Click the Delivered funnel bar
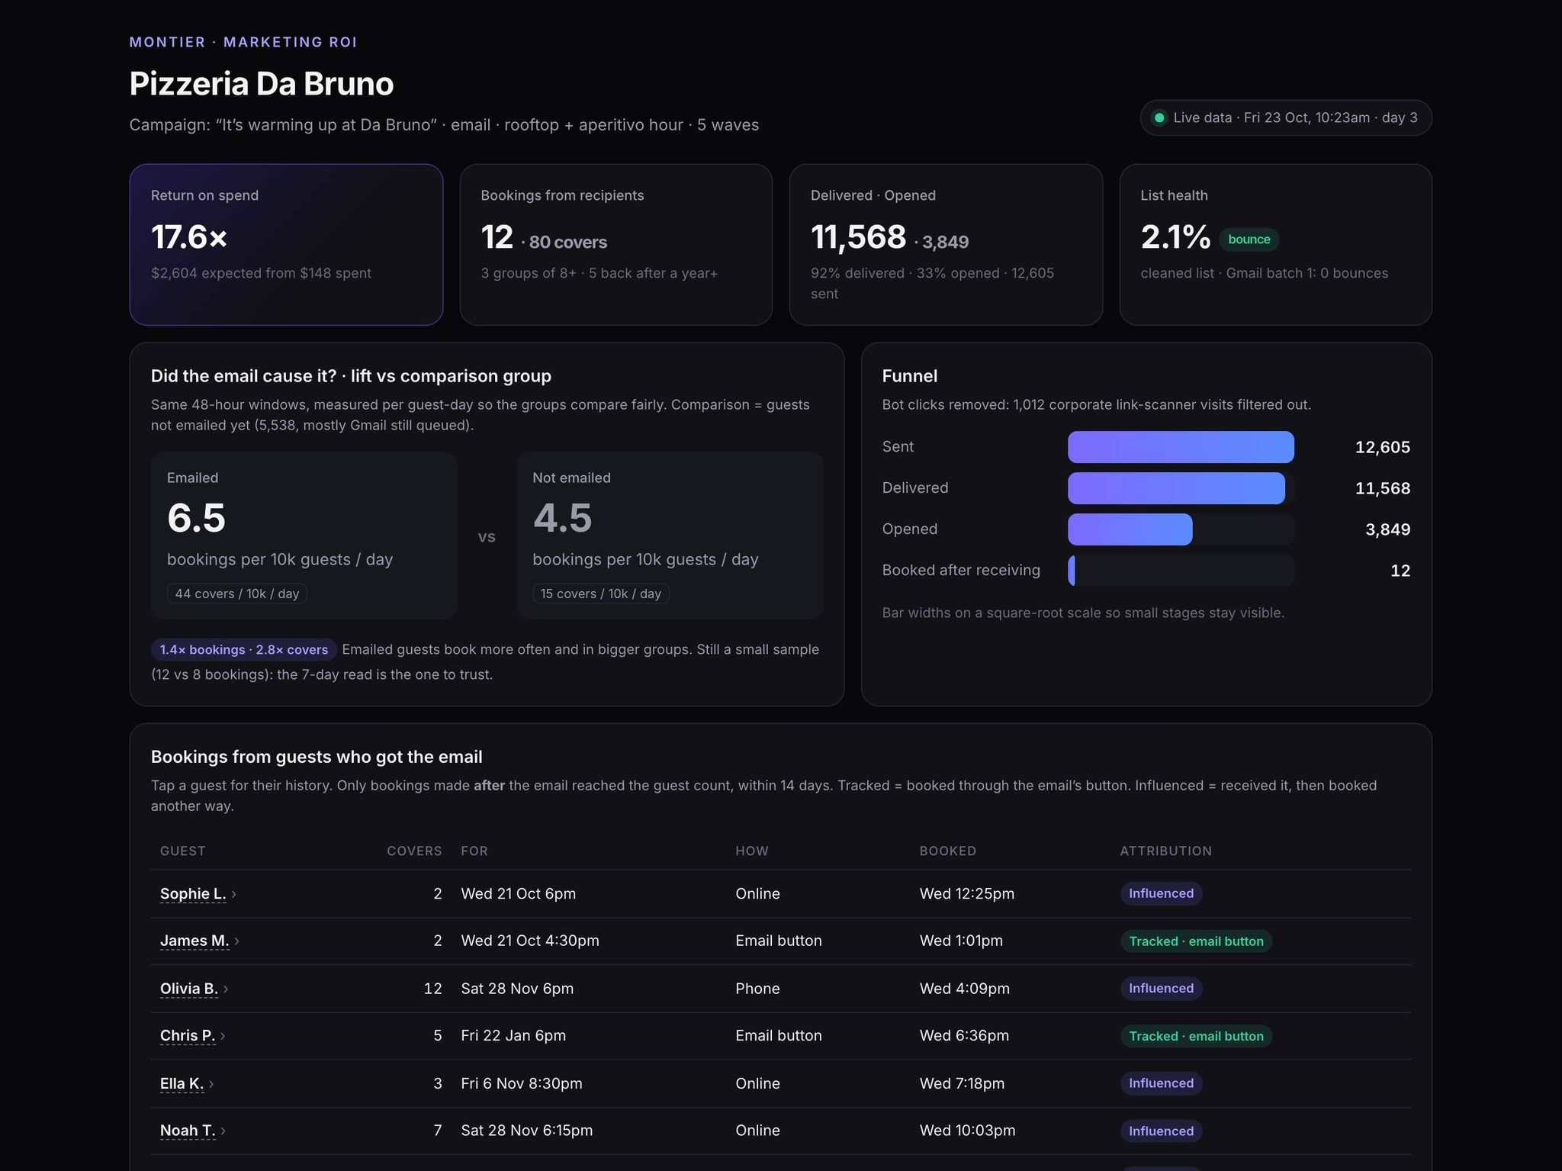This screenshot has width=1562, height=1171. 1176,488
